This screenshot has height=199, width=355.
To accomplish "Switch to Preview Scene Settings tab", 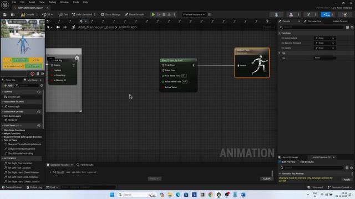I will (x=313, y=21).
